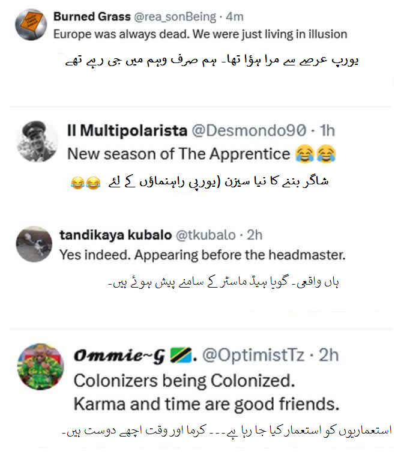Click the laughing emojis after 'The Apprentice'
The height and width of the screenshot is (475, 401).
click(315, 154)
